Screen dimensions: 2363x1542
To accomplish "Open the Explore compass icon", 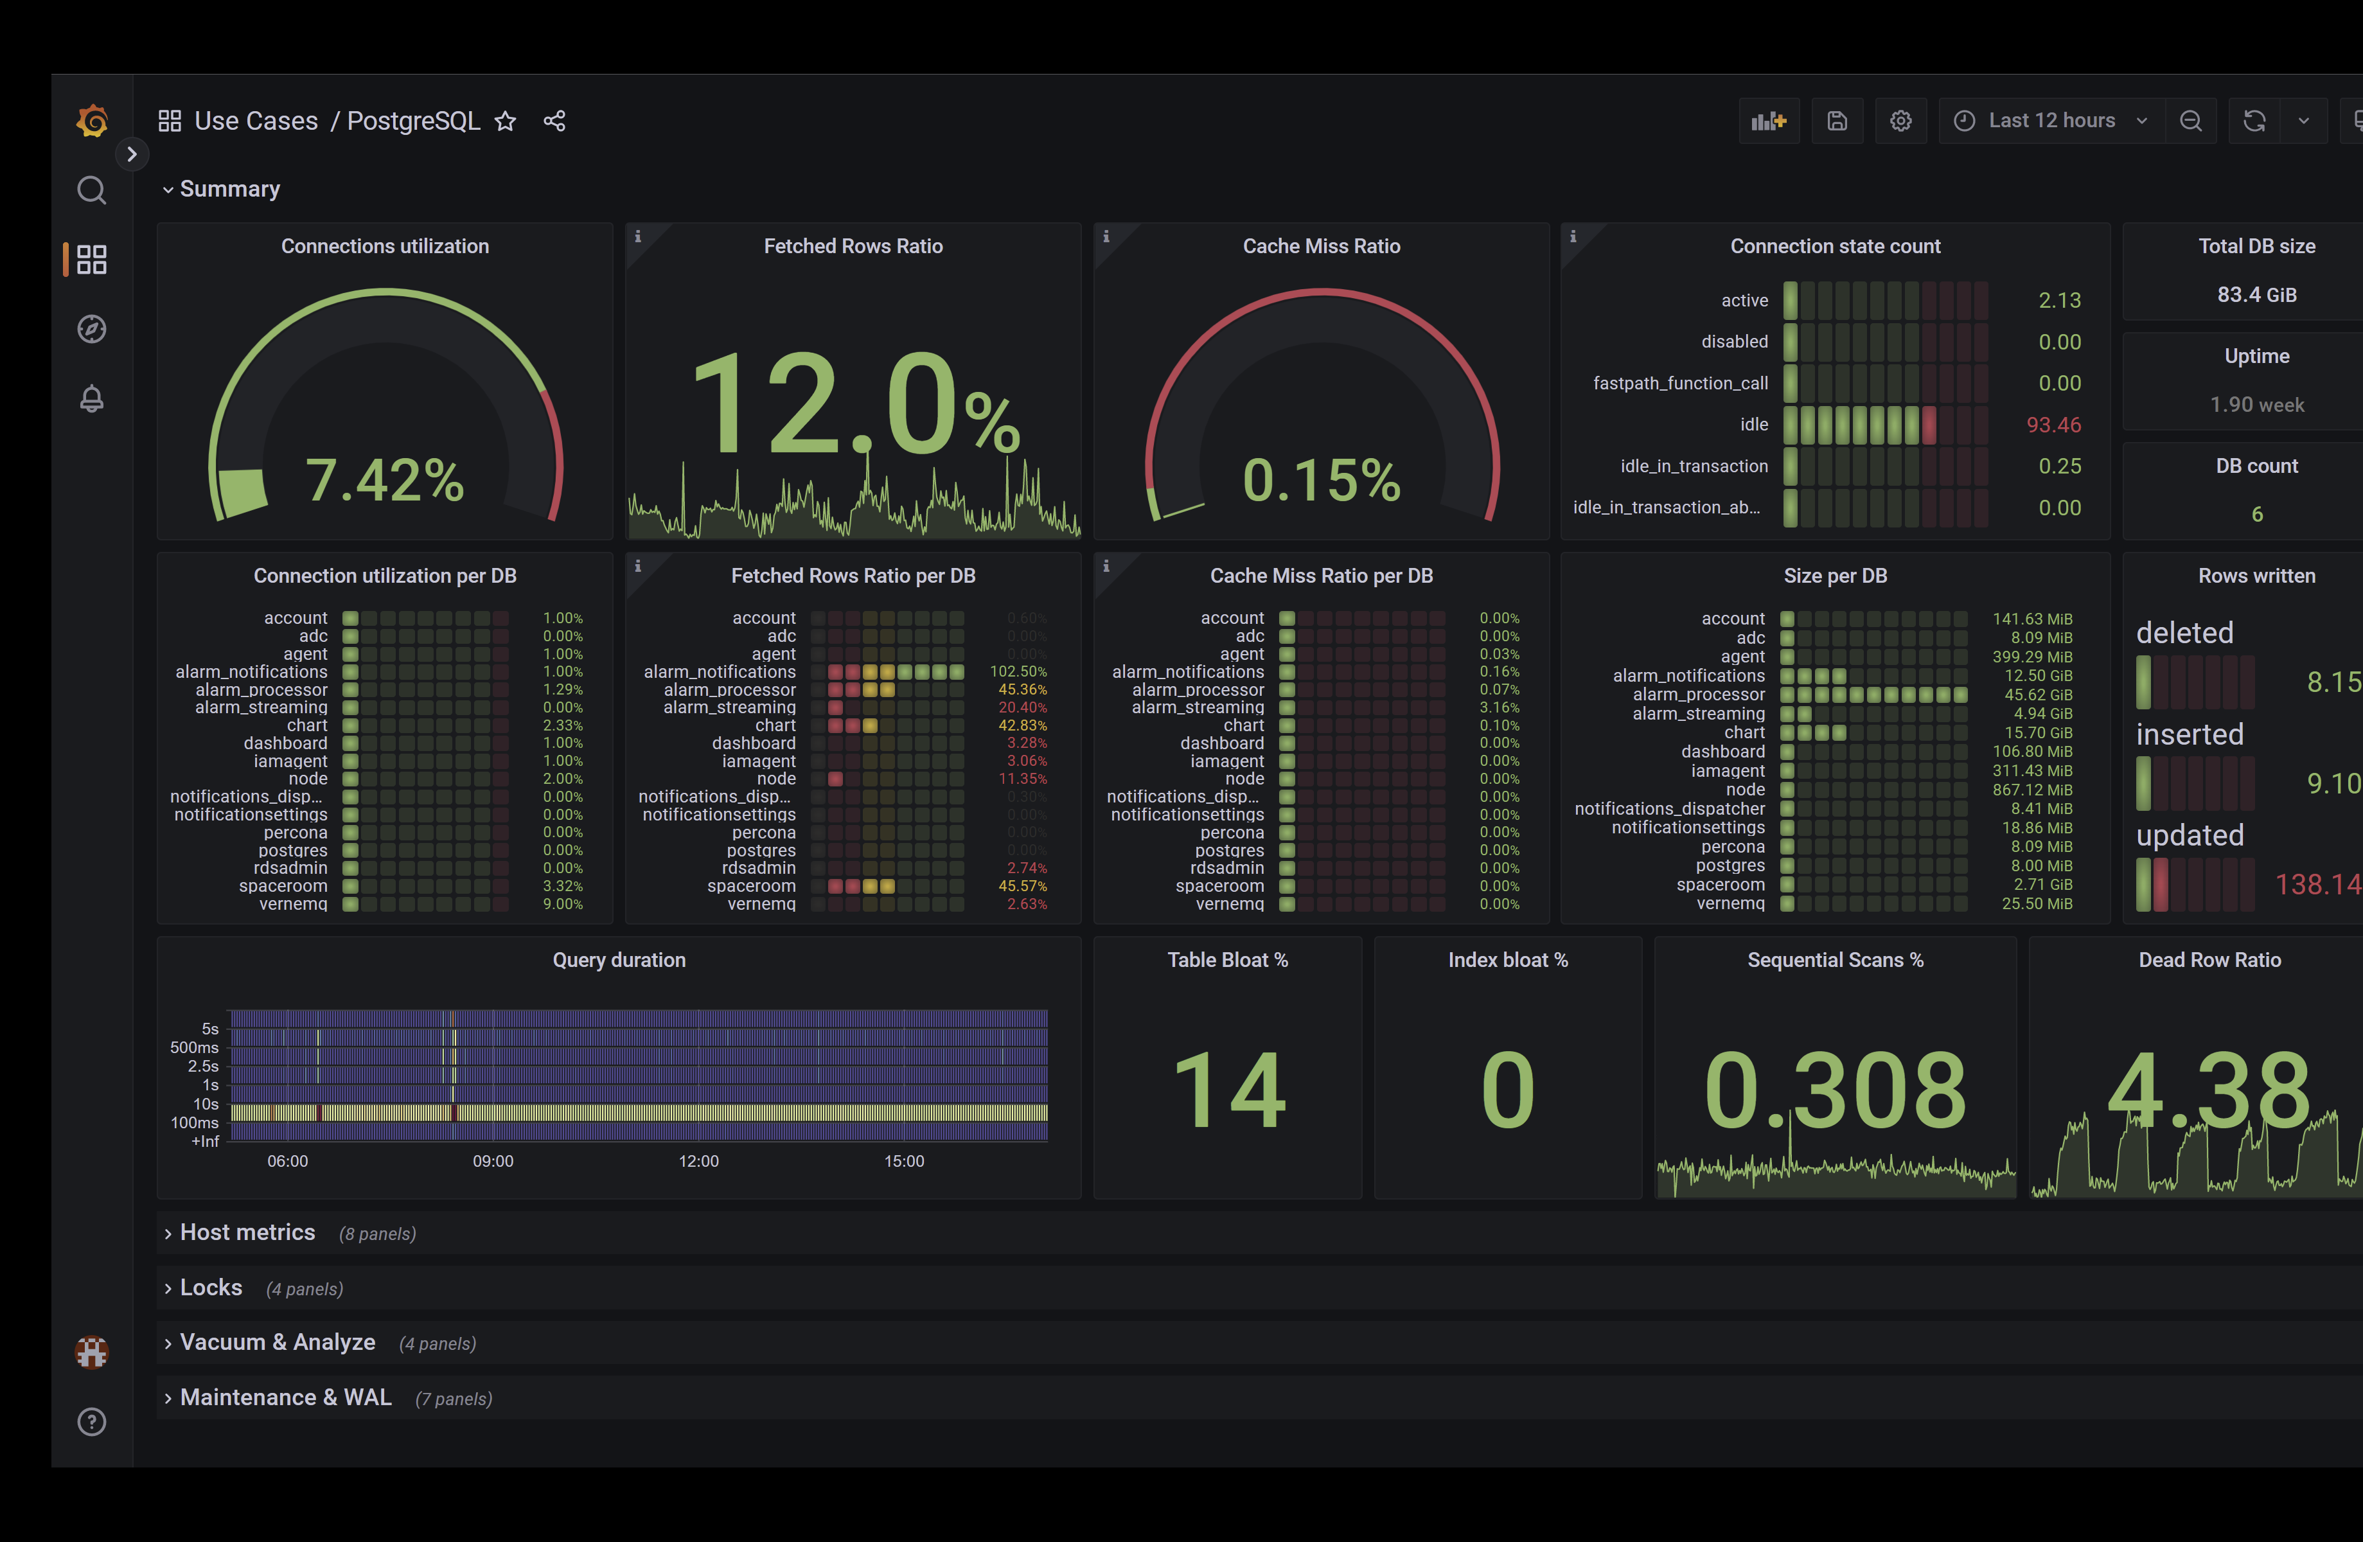I will point(91,329).
